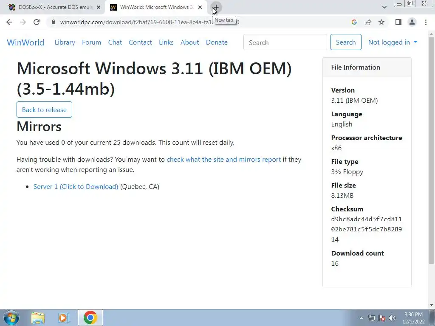The height and width of the screenshot is (326, 435).
Task: Open the browser side panel icon
Action: (x=398, y=22)
